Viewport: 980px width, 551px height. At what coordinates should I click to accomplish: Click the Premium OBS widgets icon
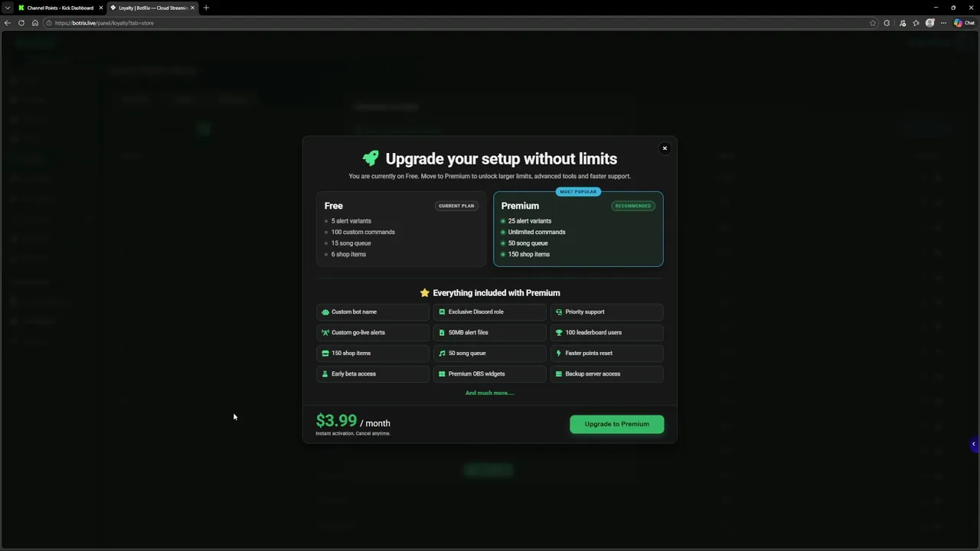(x=442, y=374)
